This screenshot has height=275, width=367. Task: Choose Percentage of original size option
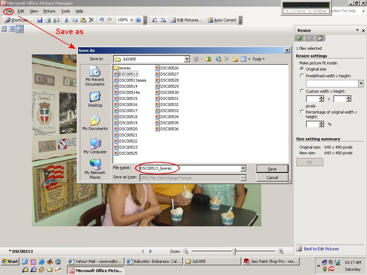tap(302, 112)
